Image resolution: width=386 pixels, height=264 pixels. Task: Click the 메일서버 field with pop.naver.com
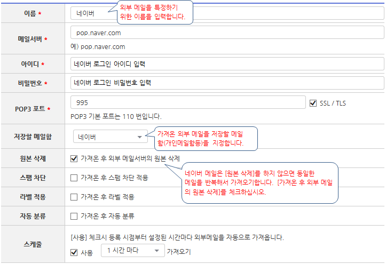(227, 33)
